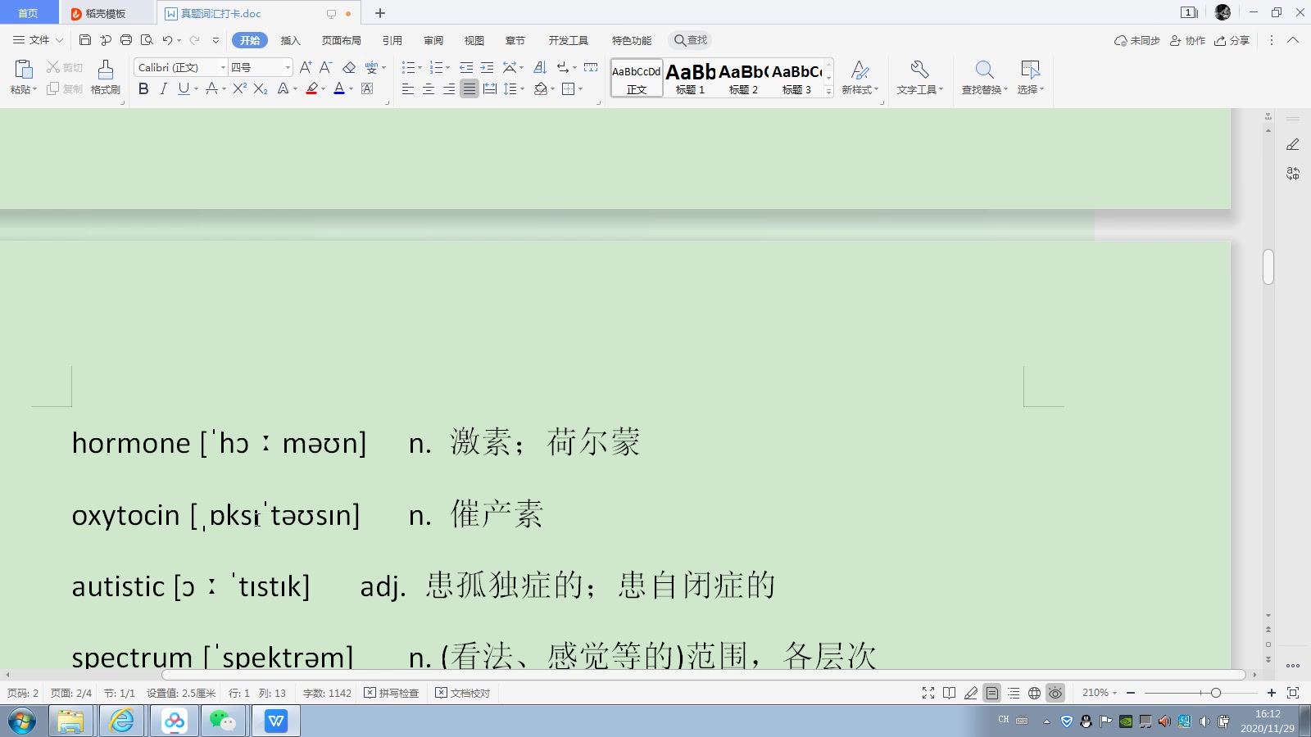Switch to the 插入 tab
The image size is (1311, 737).
pos(291,40)
